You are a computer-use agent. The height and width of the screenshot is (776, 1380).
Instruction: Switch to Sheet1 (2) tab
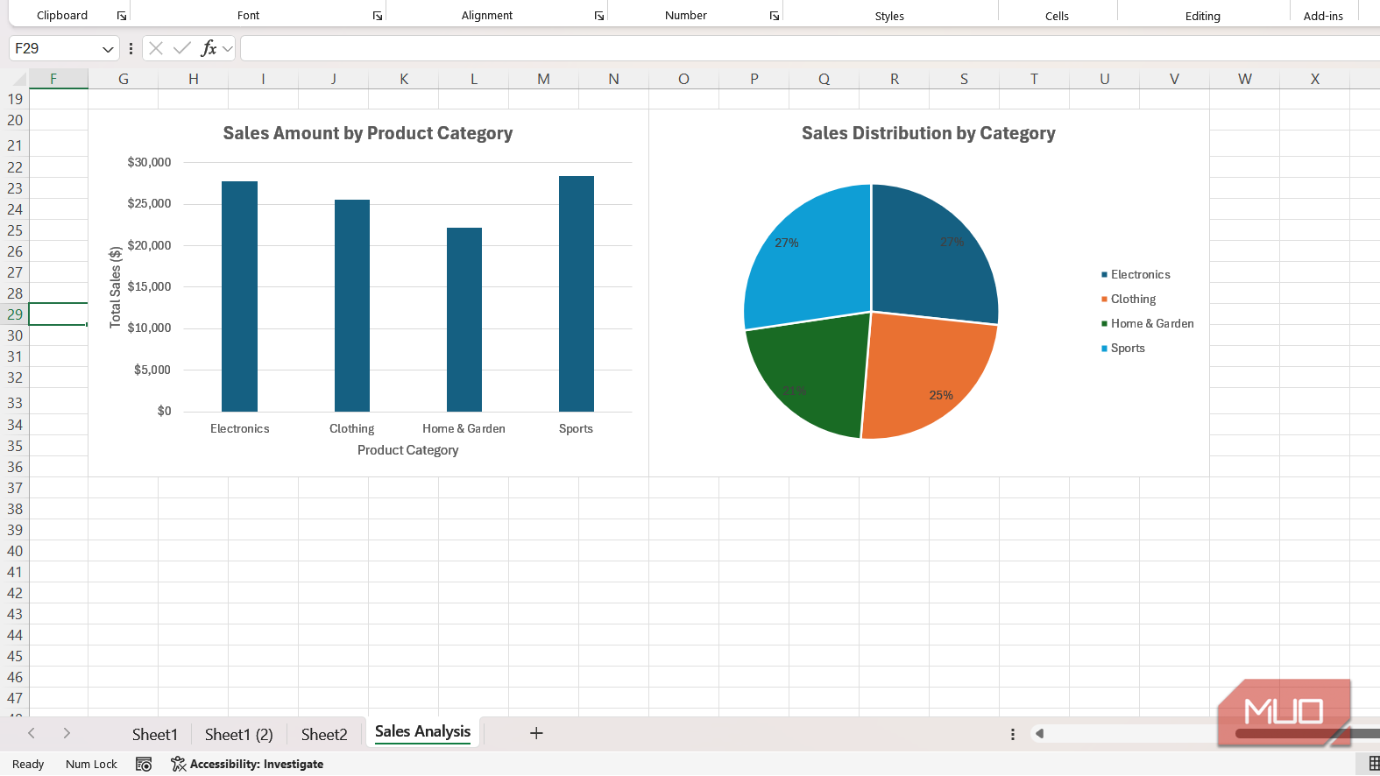point(238,734)
